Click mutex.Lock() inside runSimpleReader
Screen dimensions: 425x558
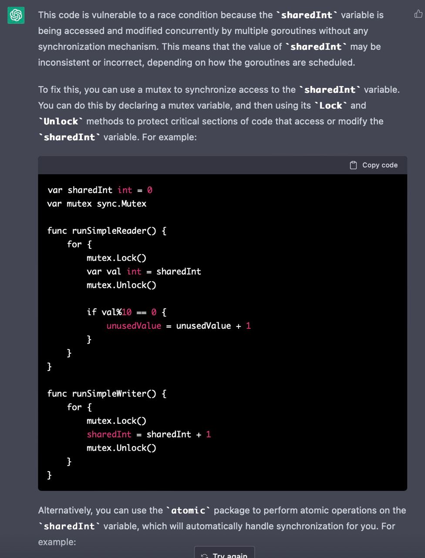[x=116, y=258]
